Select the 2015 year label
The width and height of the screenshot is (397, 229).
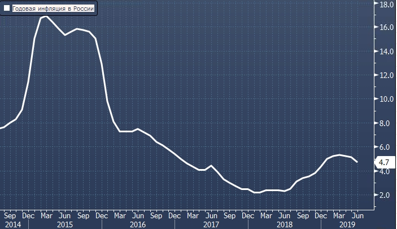(x=64, y=224)
